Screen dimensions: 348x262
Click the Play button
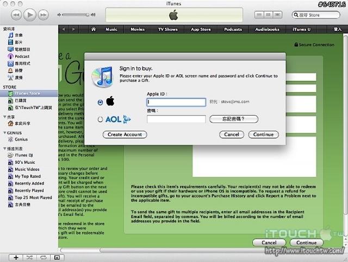[30, 15]
